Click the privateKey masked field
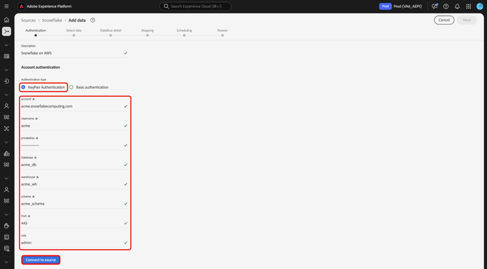This screenshot has height=269, width=487. pos(74,145)
